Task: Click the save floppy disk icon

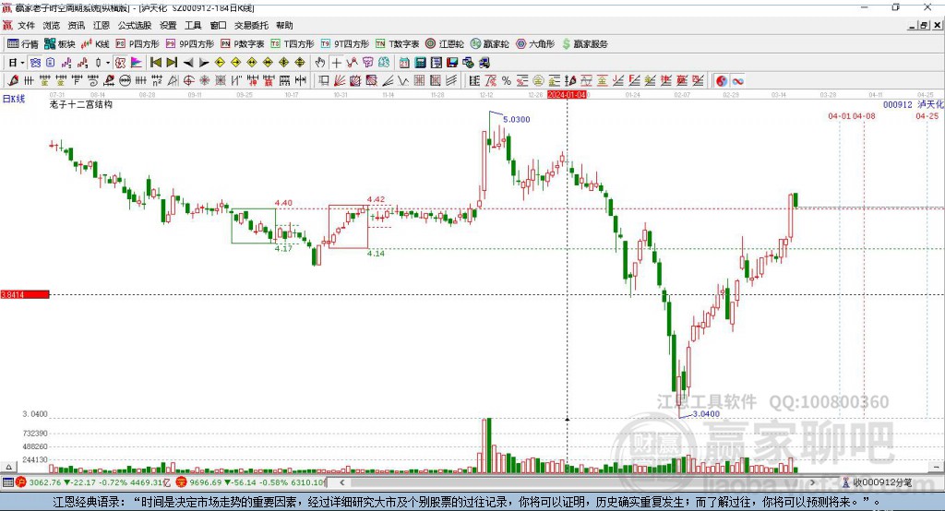Action: [452, 63]
